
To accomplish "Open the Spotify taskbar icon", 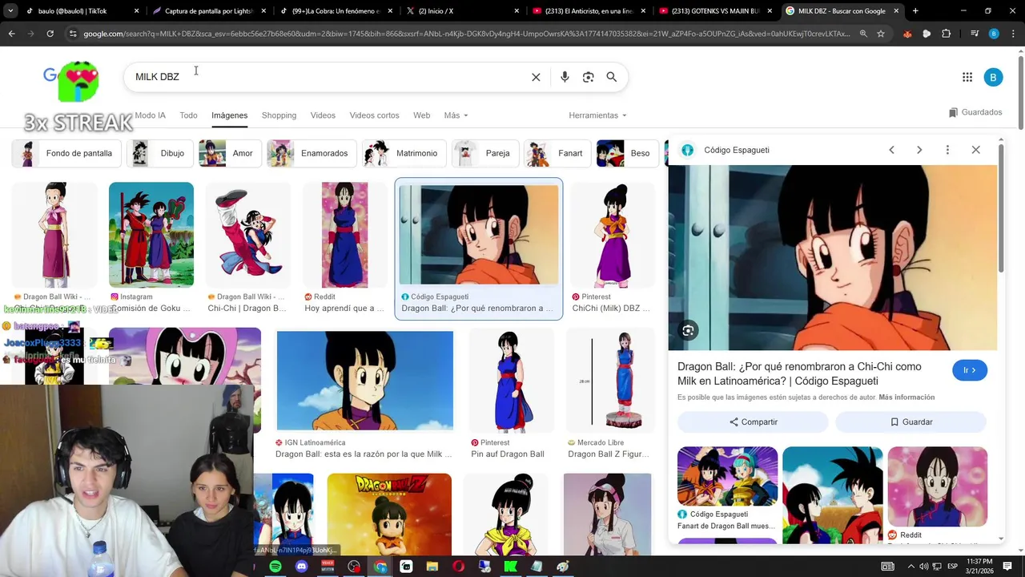I will 275,567.
